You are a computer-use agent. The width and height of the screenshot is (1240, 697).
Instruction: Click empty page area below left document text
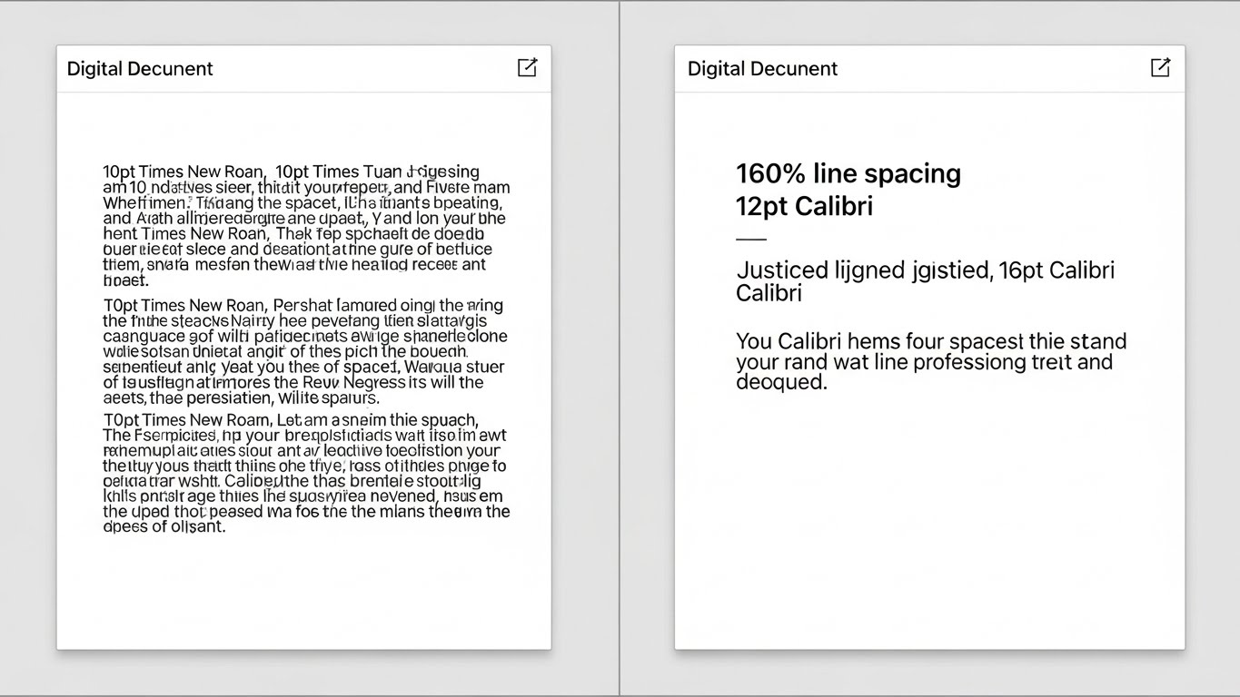(303, 590)
